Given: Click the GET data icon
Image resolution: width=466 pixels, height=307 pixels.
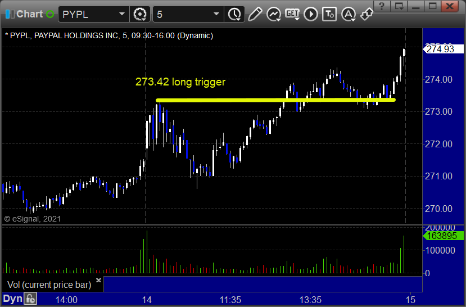Looking at the screenshot, I should click(x=292, y=14).
